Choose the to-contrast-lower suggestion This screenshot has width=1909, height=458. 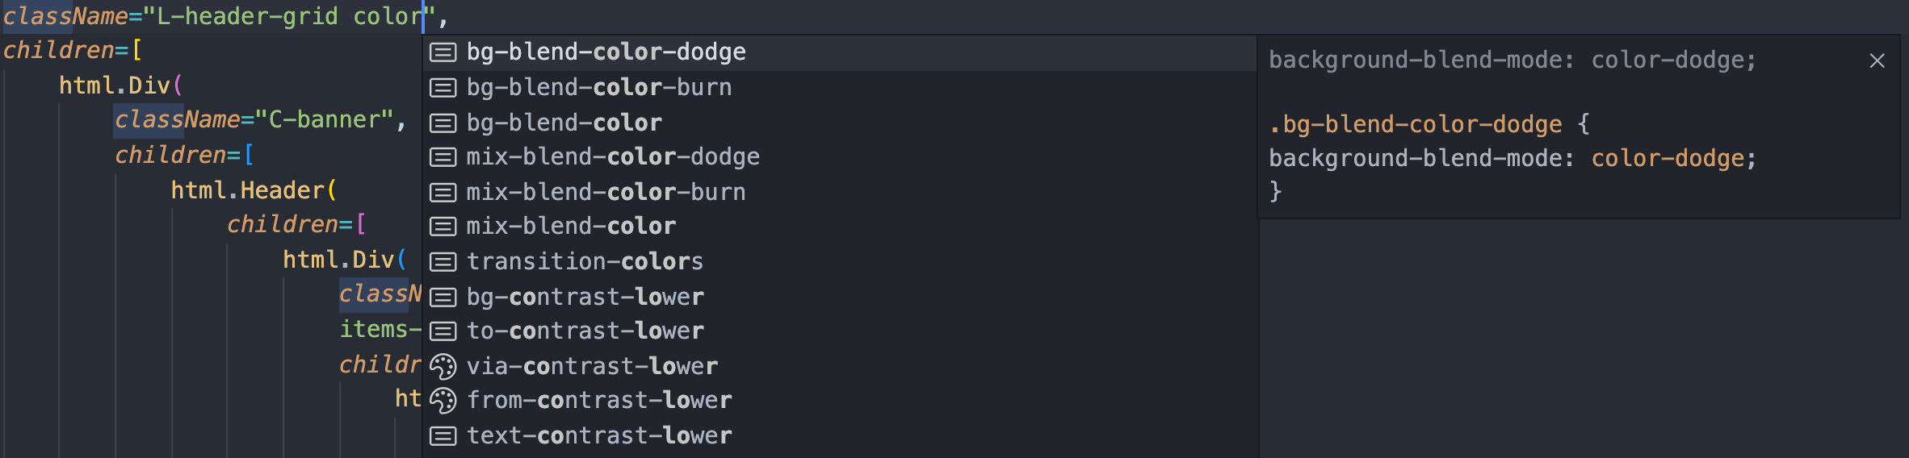click(x=840, y=331)
